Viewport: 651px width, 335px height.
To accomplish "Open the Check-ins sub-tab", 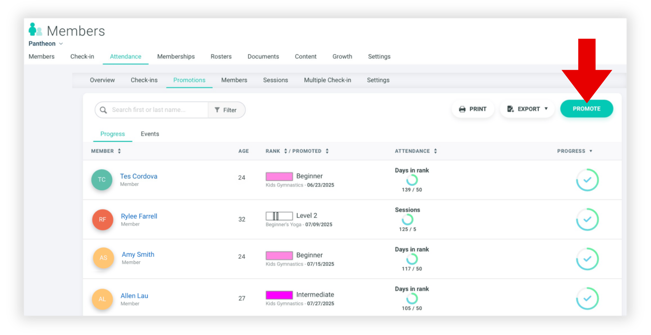I will pos(144,80).
